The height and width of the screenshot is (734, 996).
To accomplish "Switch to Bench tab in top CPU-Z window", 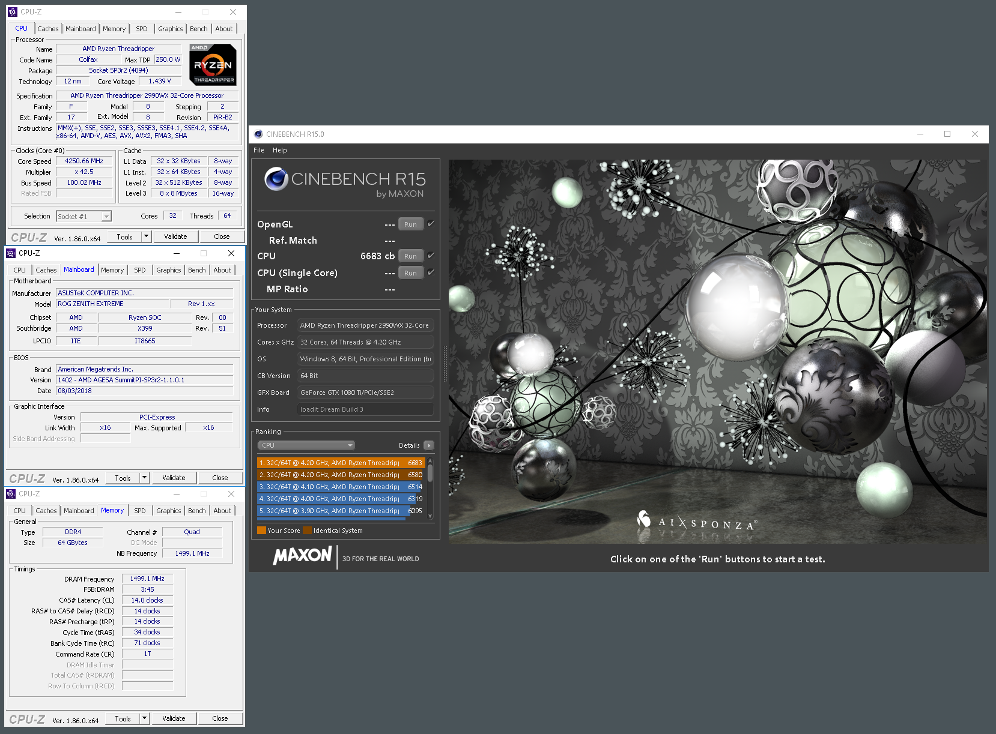I will click(x=199, y=29).
